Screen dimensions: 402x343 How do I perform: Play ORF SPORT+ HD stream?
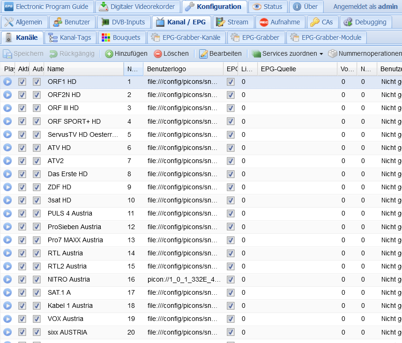point(7,121)
